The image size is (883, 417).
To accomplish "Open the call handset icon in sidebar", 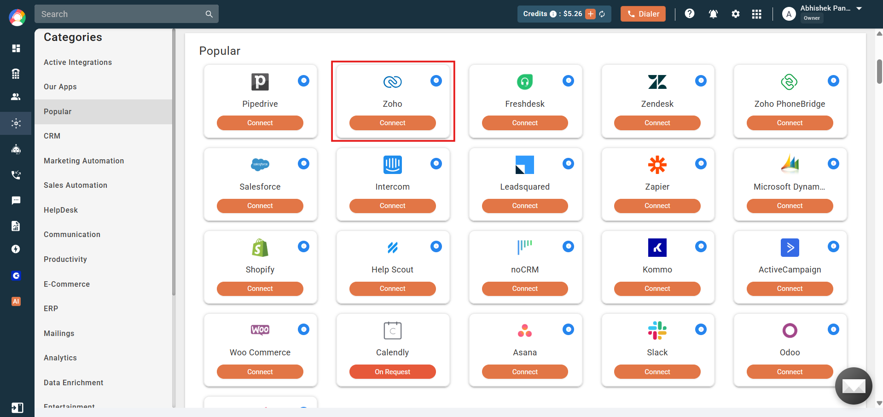I will tap(16, 175).
